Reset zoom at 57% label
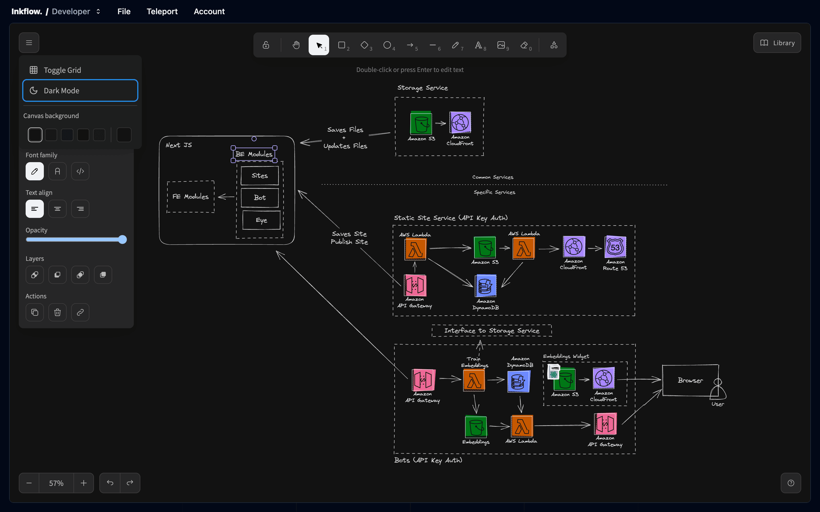This screenshot has width=820, height=512. point(56,483)
